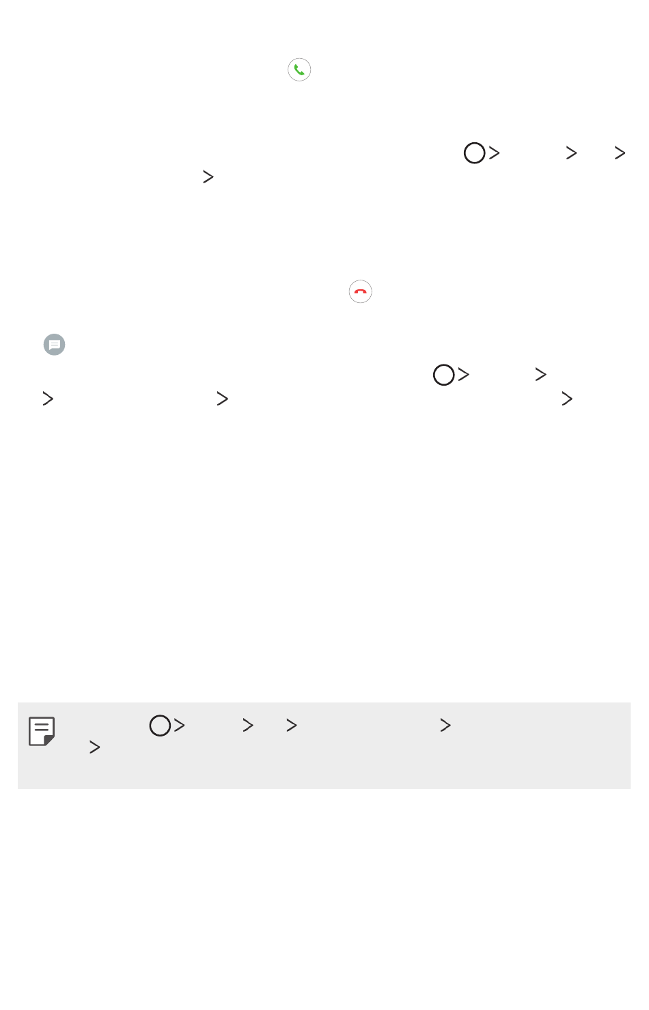Click the second chevron in the row below message icon
Viewport: 649px width, 1010px height.
[223, 399]
